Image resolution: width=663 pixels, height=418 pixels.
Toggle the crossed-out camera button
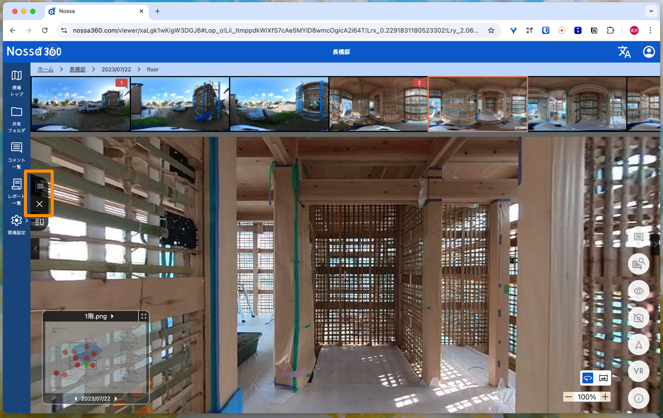click(638, 318)
